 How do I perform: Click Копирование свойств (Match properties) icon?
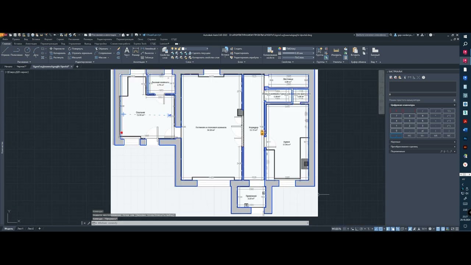tap(270, 53)
